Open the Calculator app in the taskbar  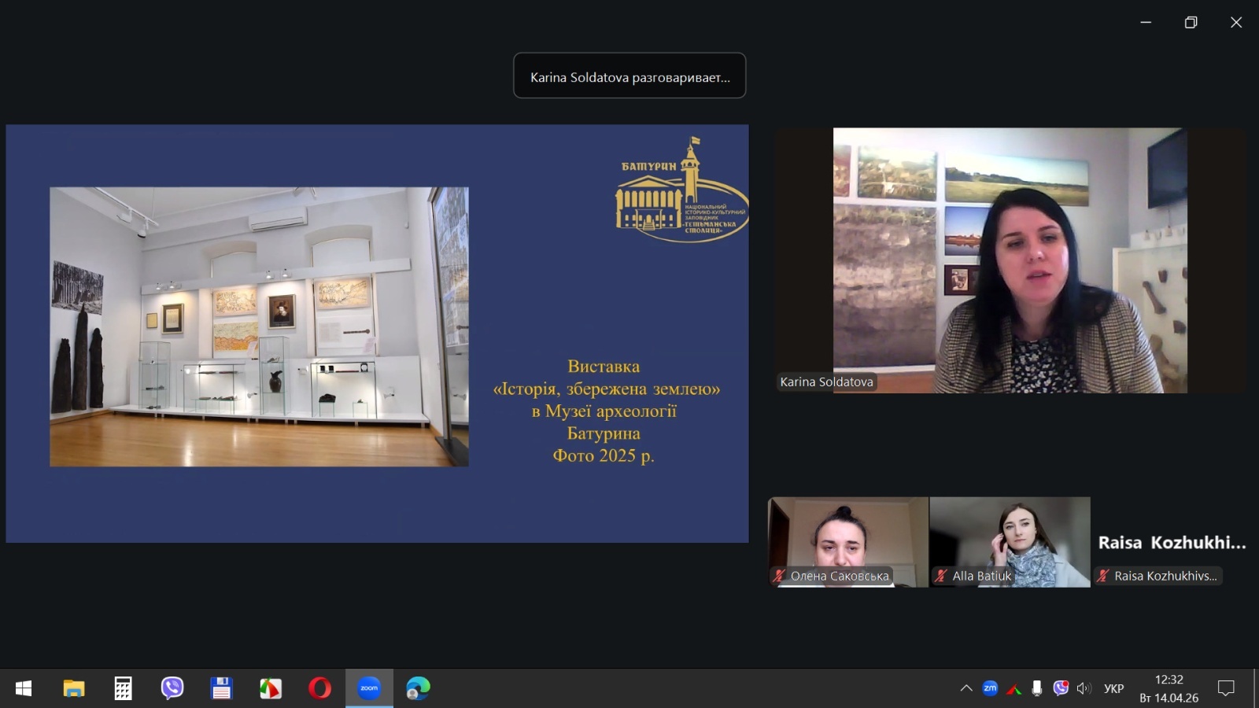(x=123, y=688)
